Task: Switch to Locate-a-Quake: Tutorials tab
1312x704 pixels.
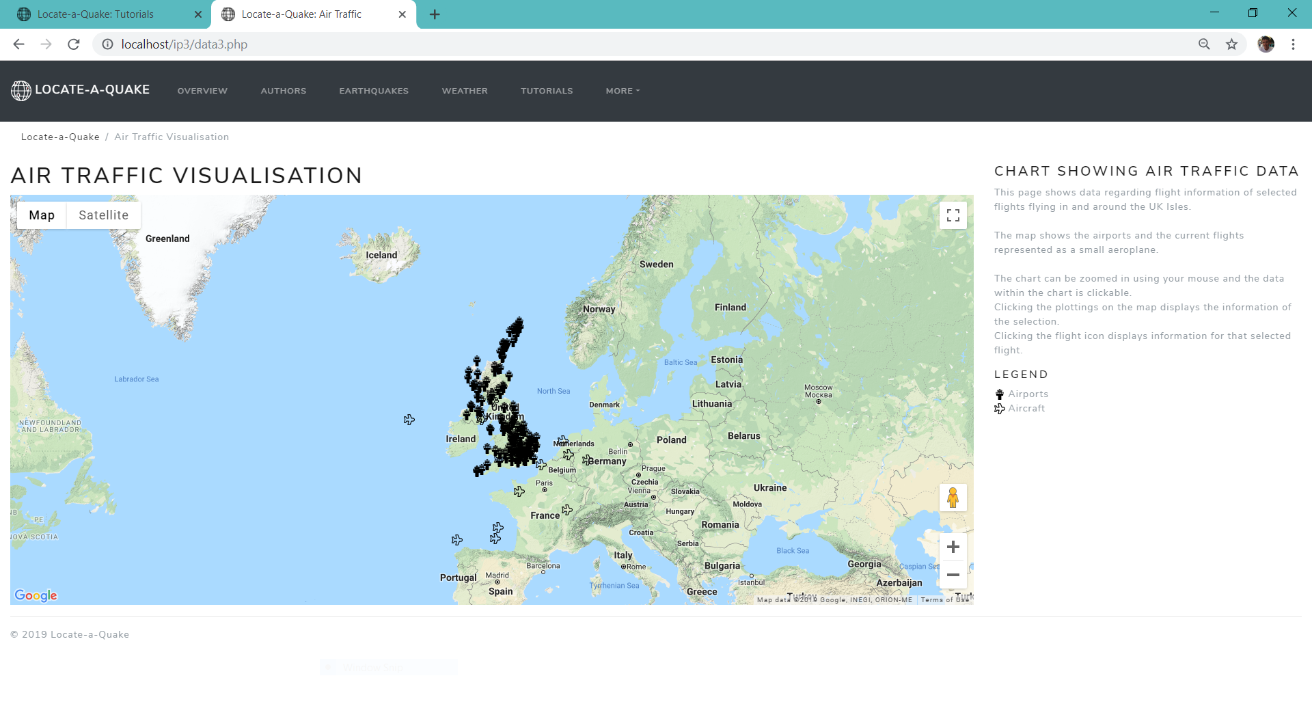Action: coord(96,14)
